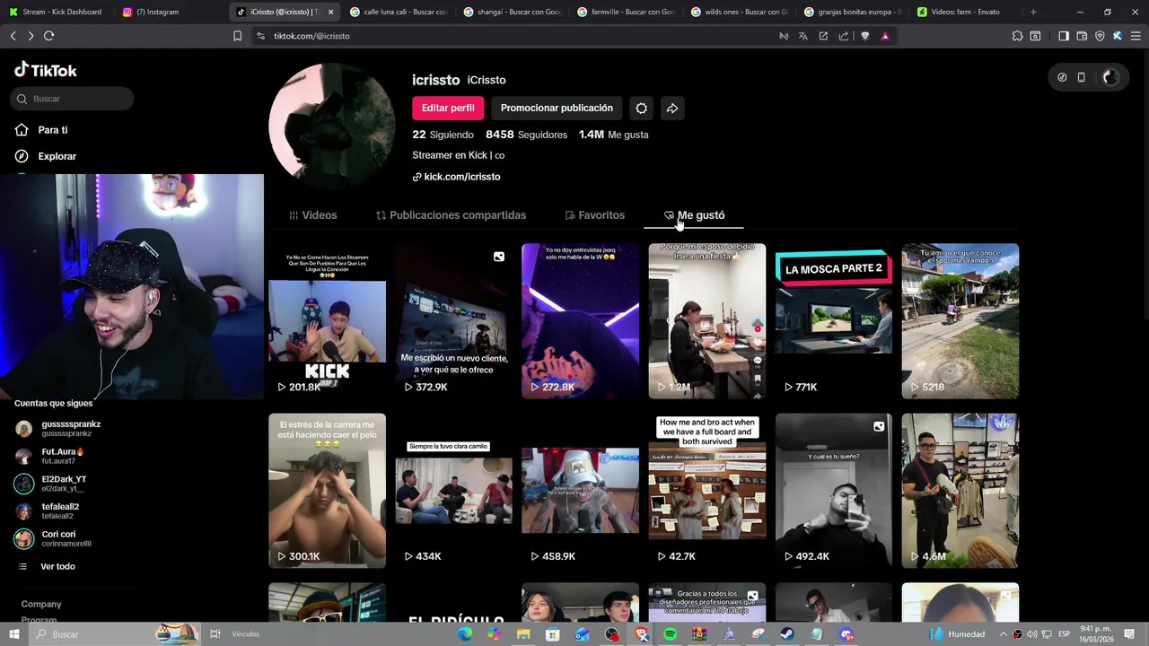This screenshot has height=646, width=1149.
Task: Open the video with 42.7K views
Action: click(707, 491)
